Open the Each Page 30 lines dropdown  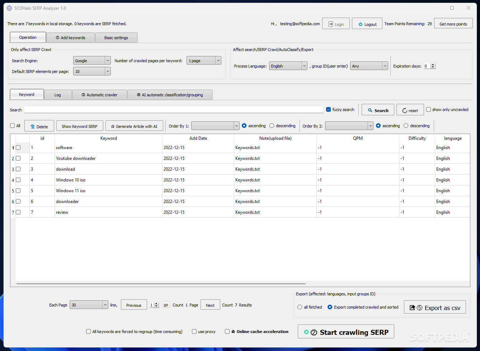[x=89, y=305]
